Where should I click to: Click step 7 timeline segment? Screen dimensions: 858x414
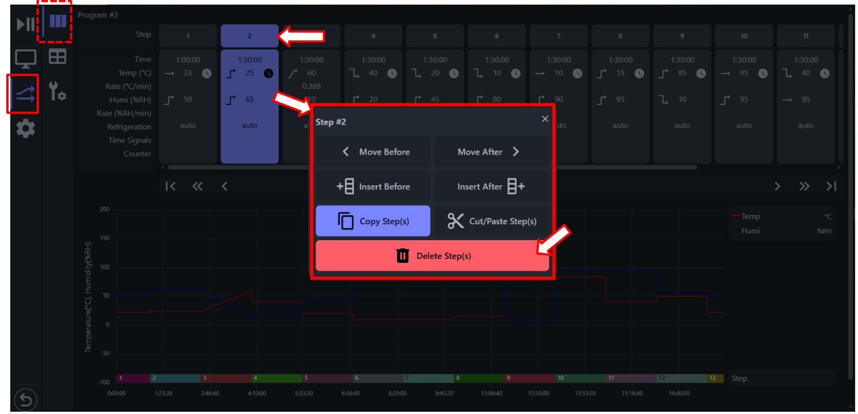(428, 378)
